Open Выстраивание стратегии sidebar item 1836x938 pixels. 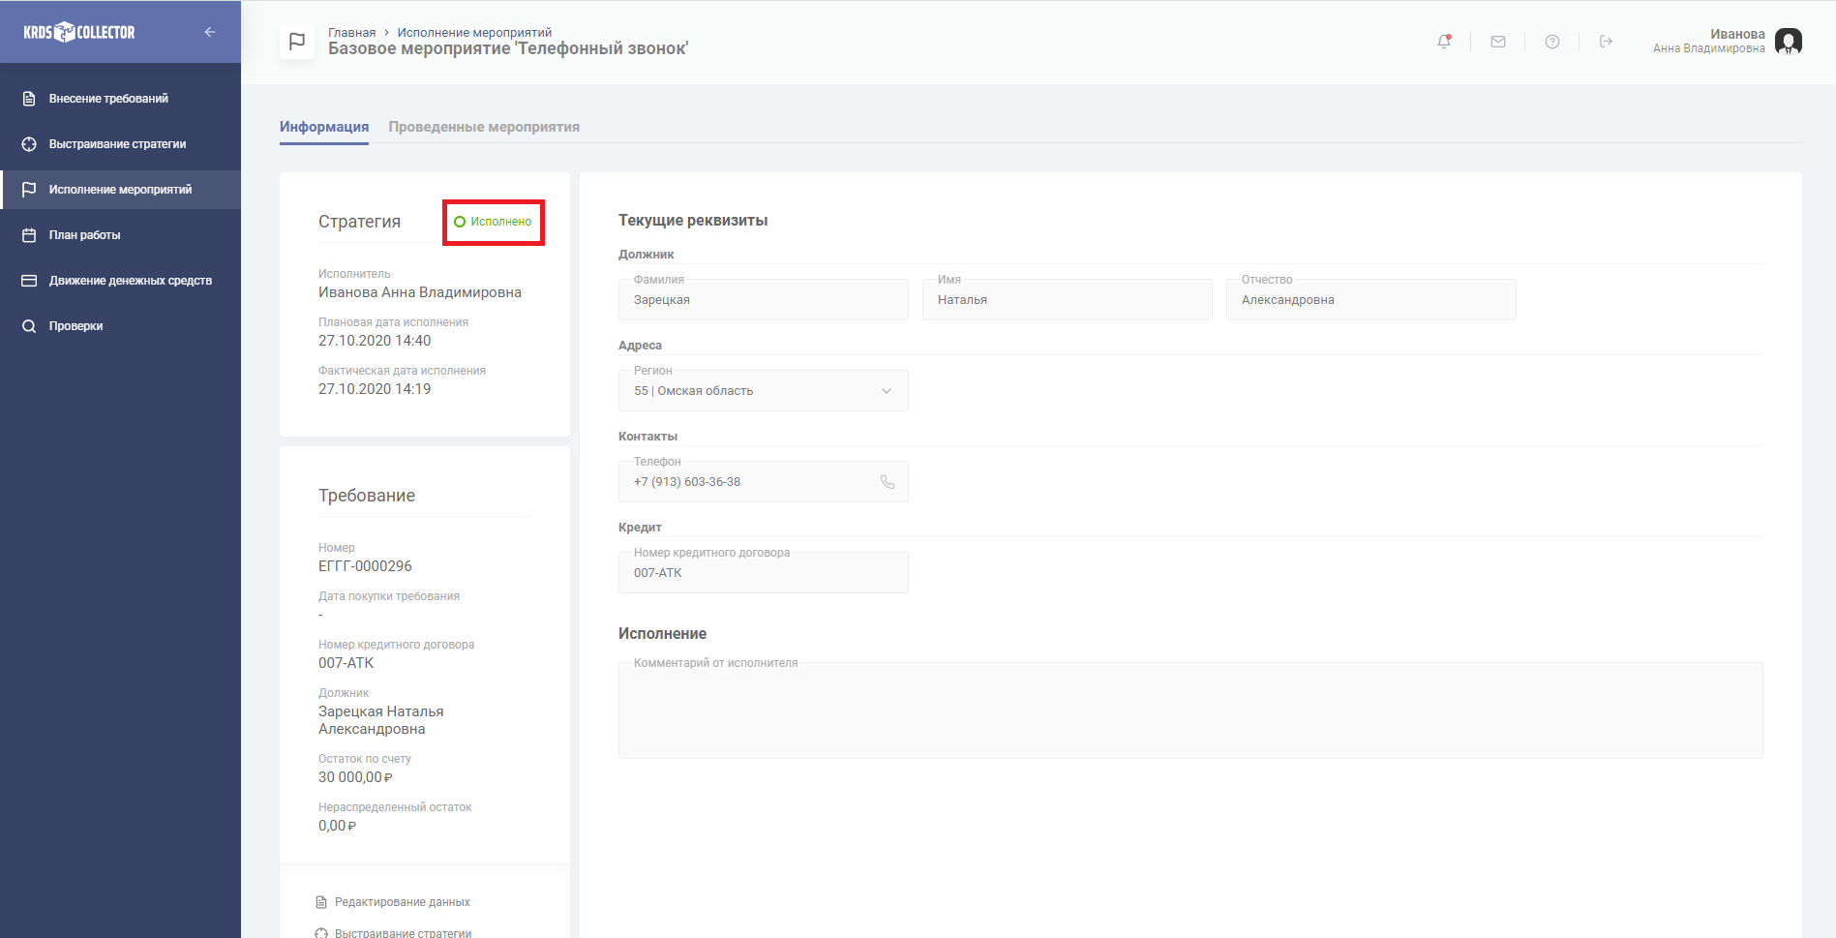coord(117,144)
